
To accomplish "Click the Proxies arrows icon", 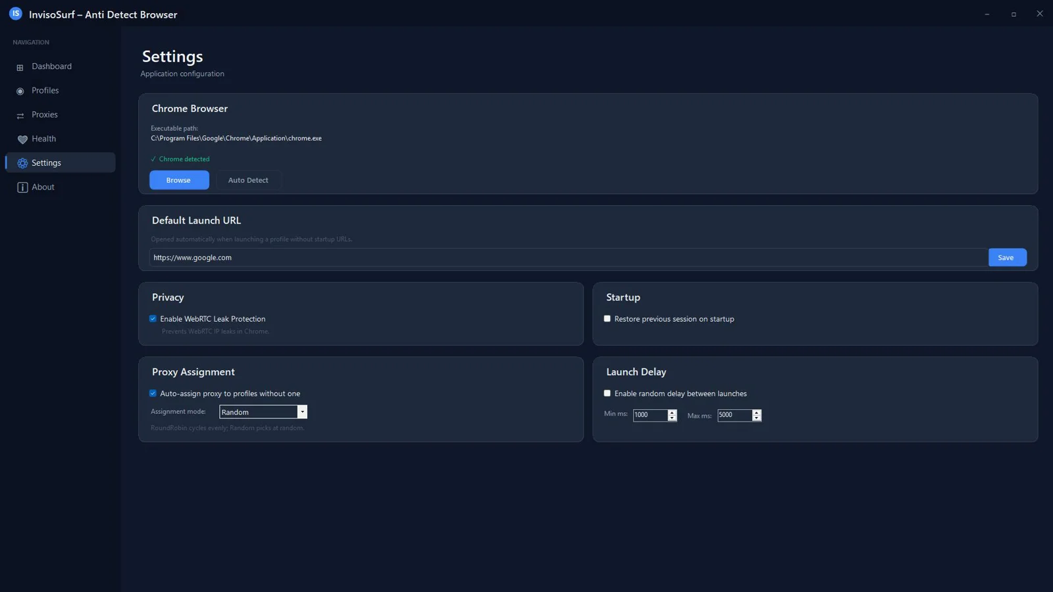I will (20, 116).
